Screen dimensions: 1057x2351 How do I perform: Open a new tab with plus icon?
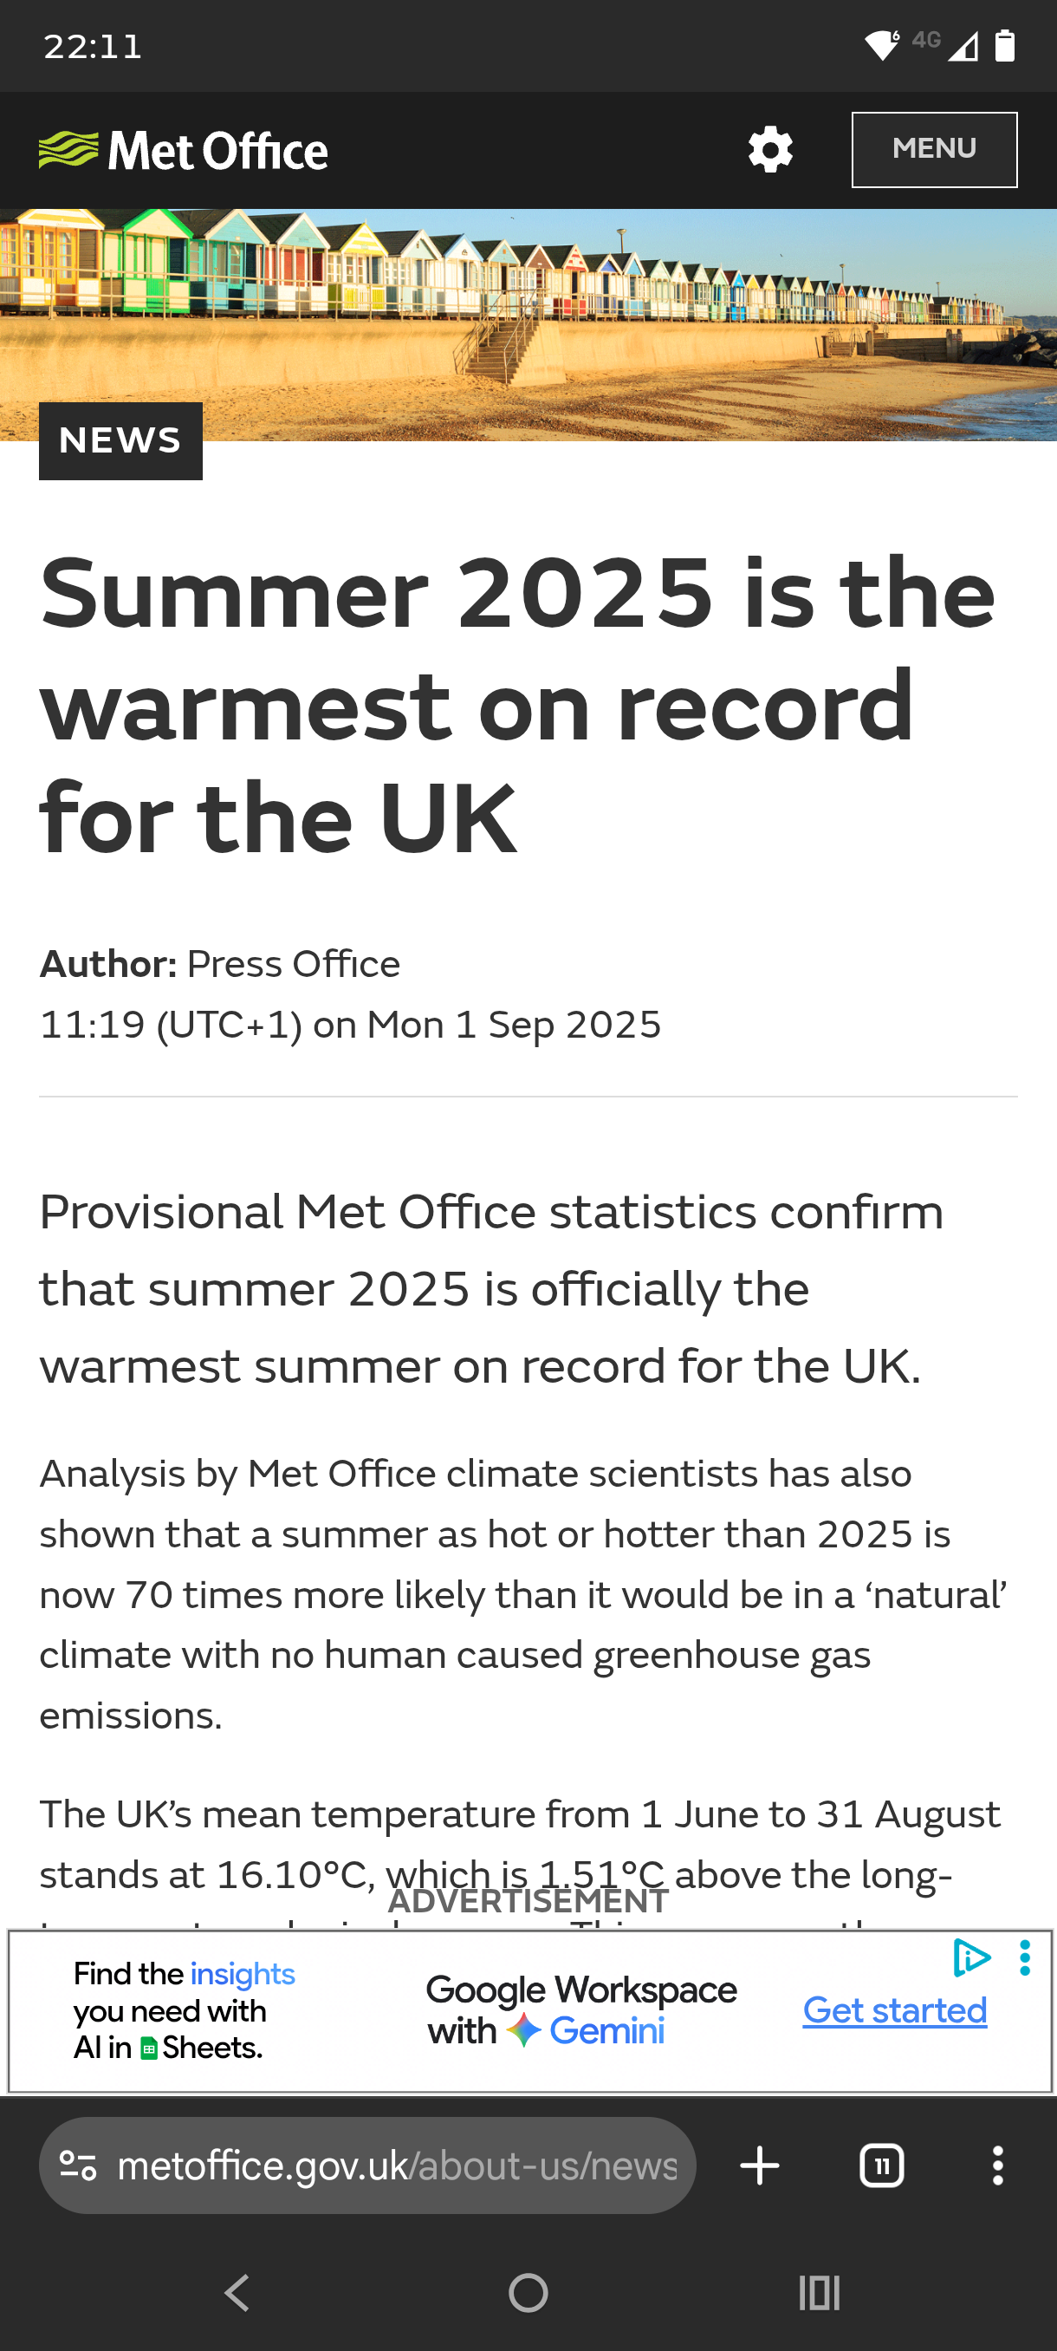[x=759, y=2165]
